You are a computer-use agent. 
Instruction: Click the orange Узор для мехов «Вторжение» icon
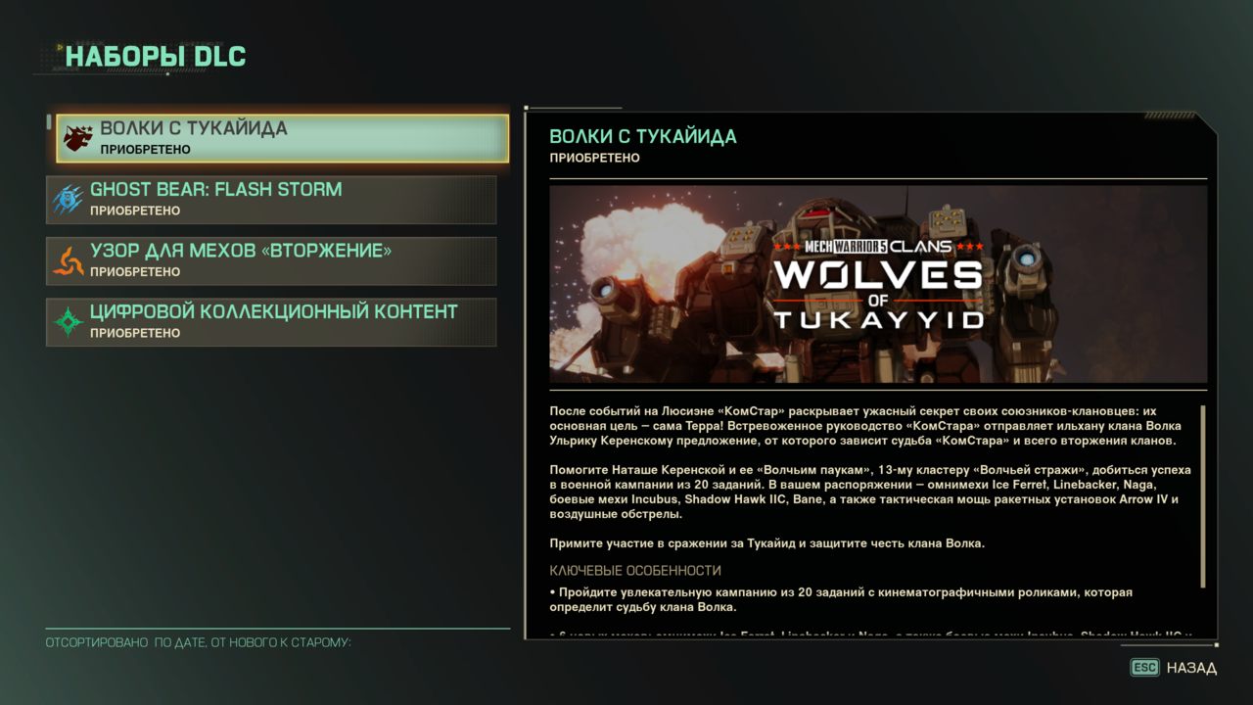(x=68, y=260)
